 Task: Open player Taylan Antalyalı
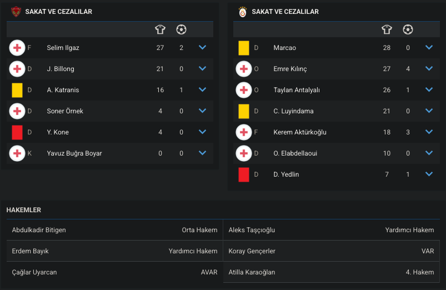[x=297, y=90]
